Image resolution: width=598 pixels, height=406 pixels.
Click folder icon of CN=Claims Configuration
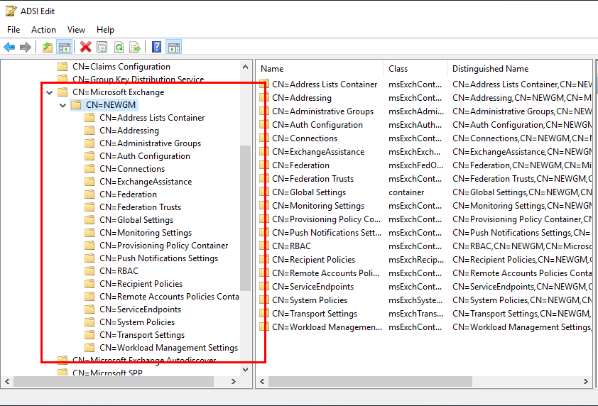pos(62,67)
